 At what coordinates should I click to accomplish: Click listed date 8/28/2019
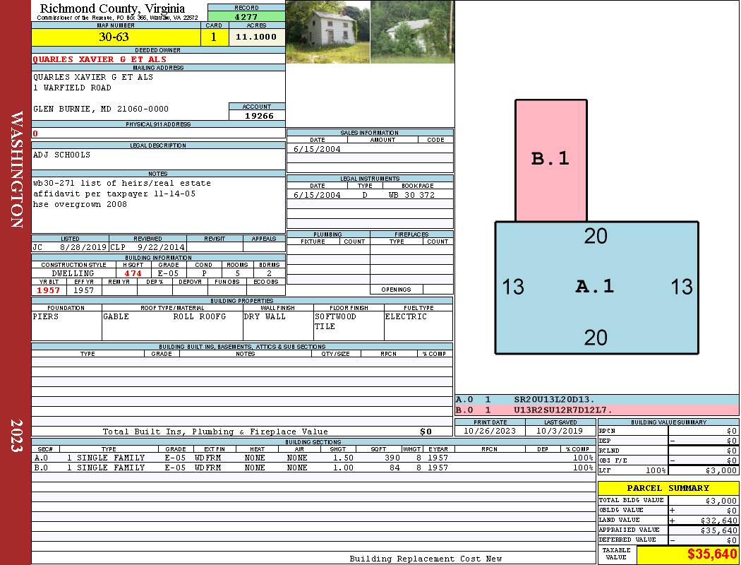[83, 247]
